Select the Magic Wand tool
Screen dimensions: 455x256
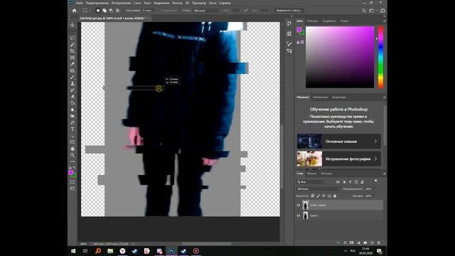tap(73, 44)
